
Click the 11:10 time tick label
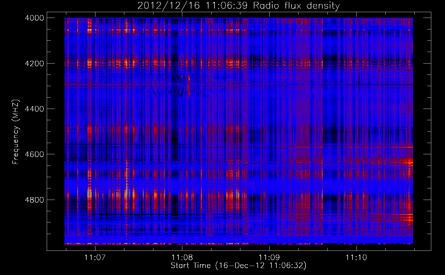[x=356, y=257]
